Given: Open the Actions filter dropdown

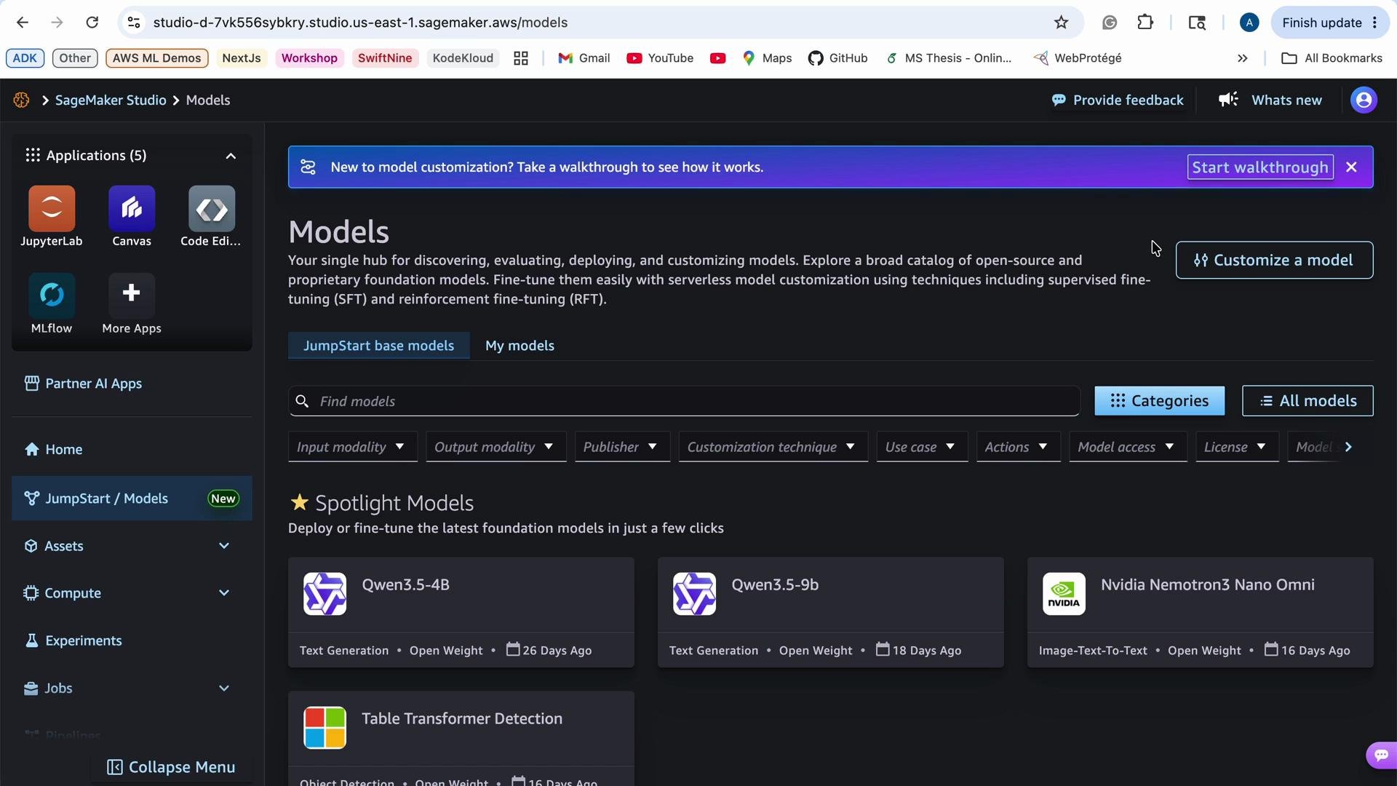Looking at the screenshot, I should pyautogui.click(x=1018, y=447).
